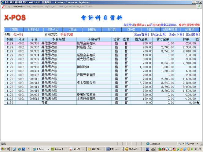Click the star icon in row 1130

coord(197,103)
